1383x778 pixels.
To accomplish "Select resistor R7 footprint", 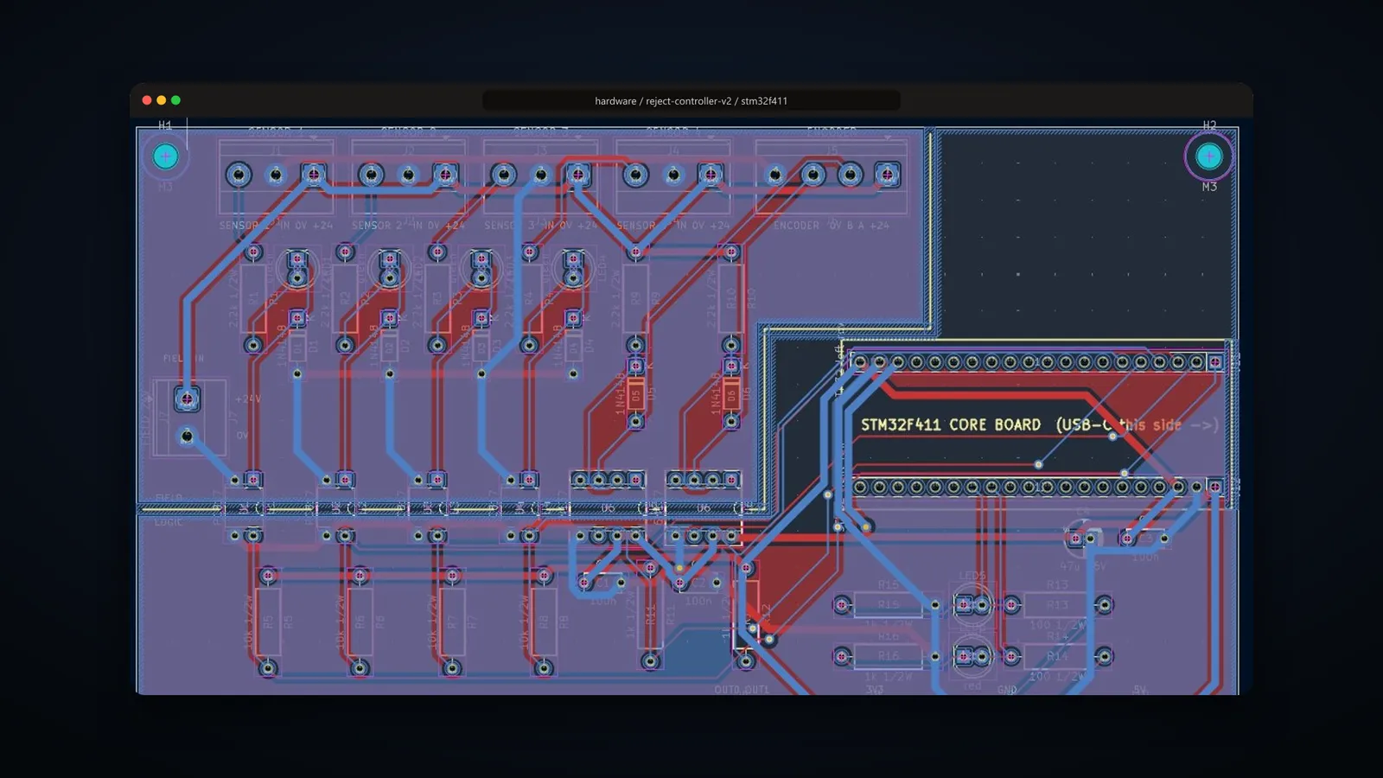I will click(451, 622).
